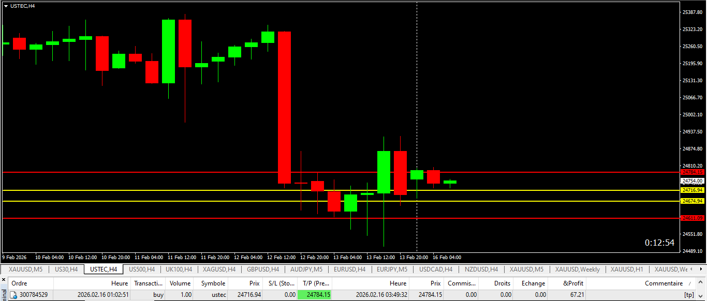Click the open time 2026.02.16 01:02:51
707x301 pixels.
click(103, 295)
